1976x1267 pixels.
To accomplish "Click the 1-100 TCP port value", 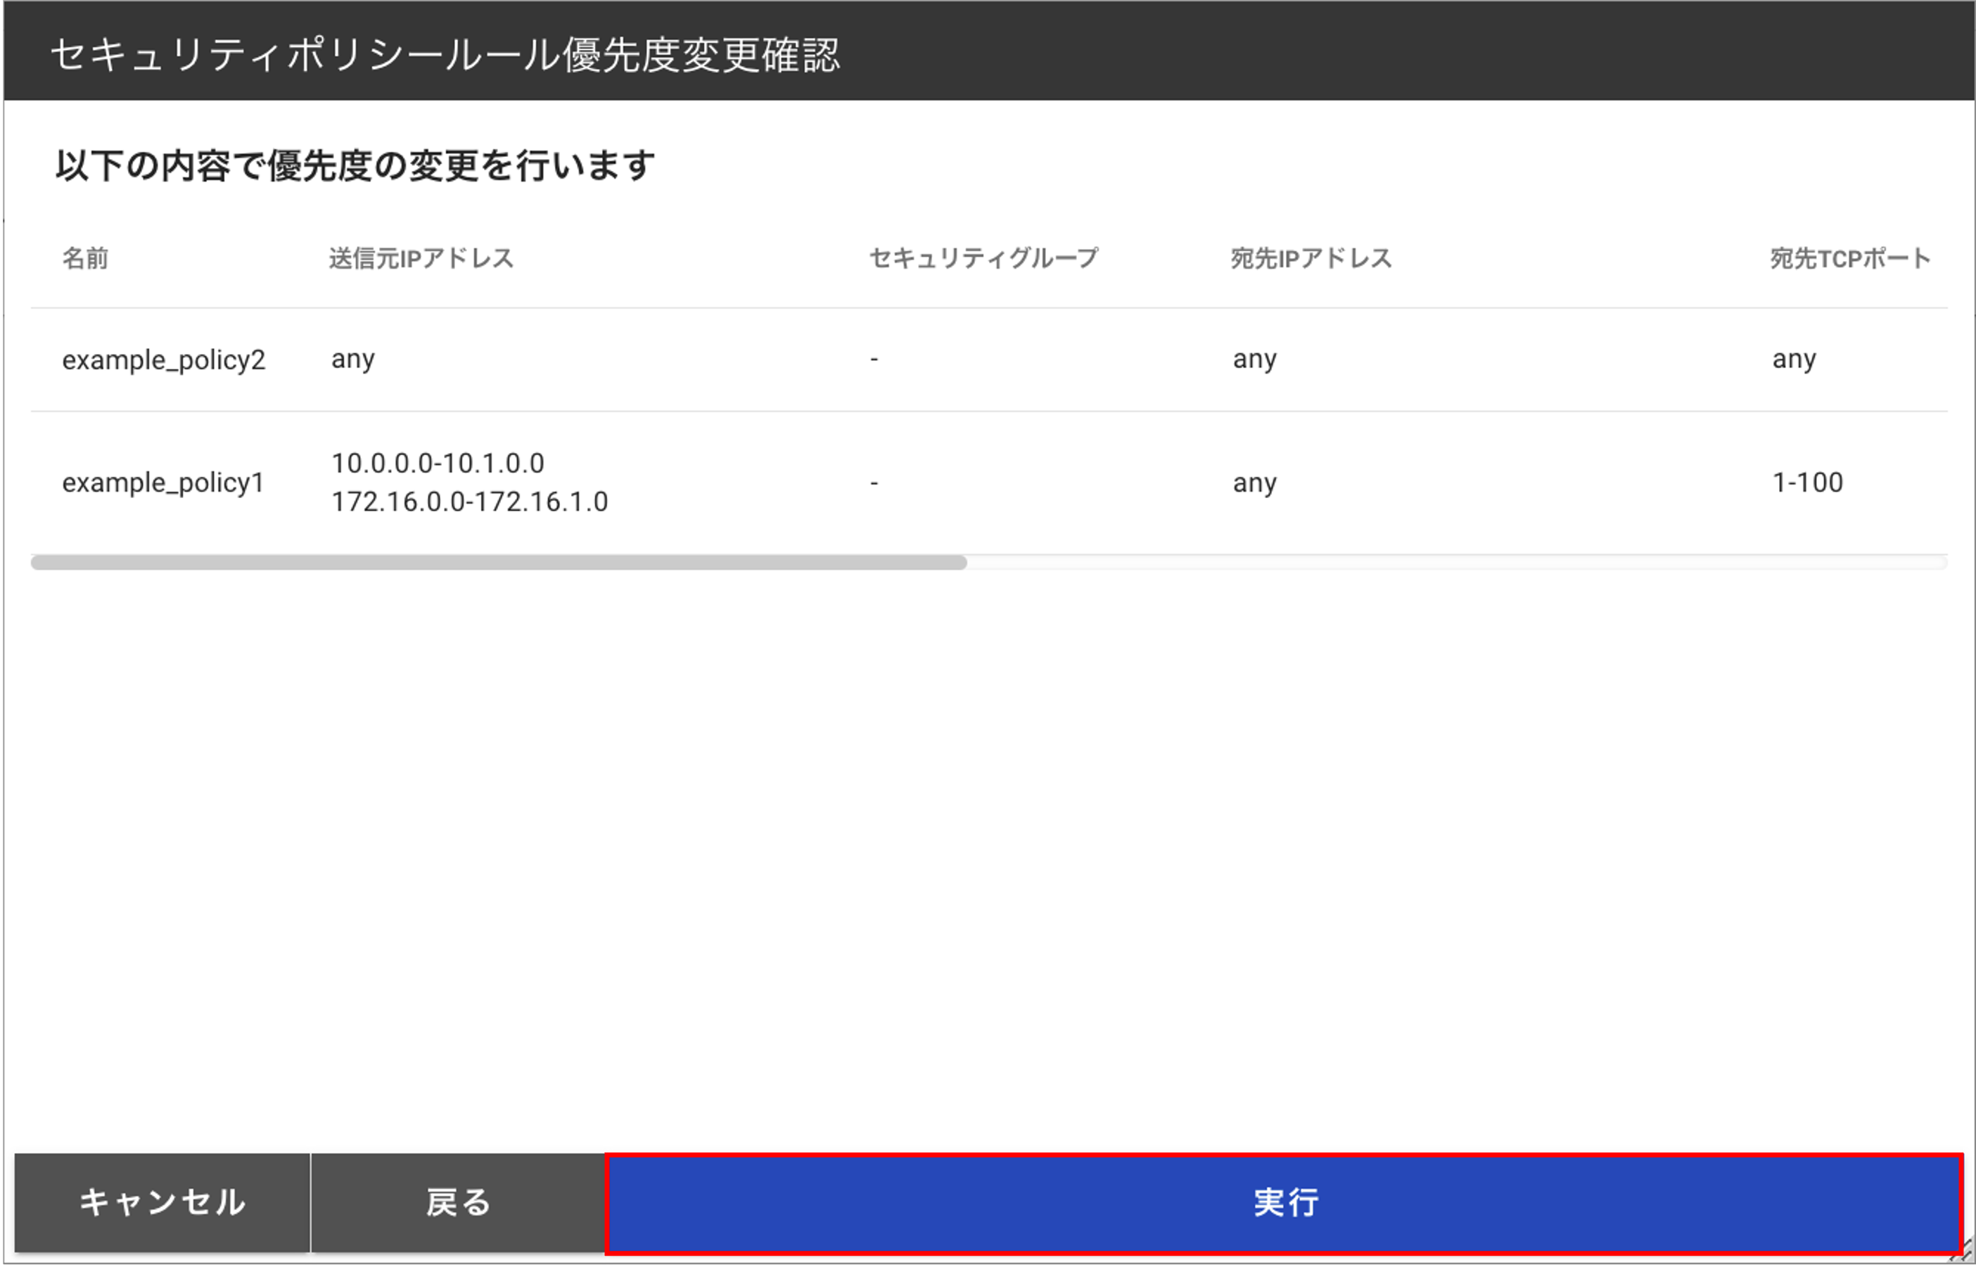I will coord(1807,482).
